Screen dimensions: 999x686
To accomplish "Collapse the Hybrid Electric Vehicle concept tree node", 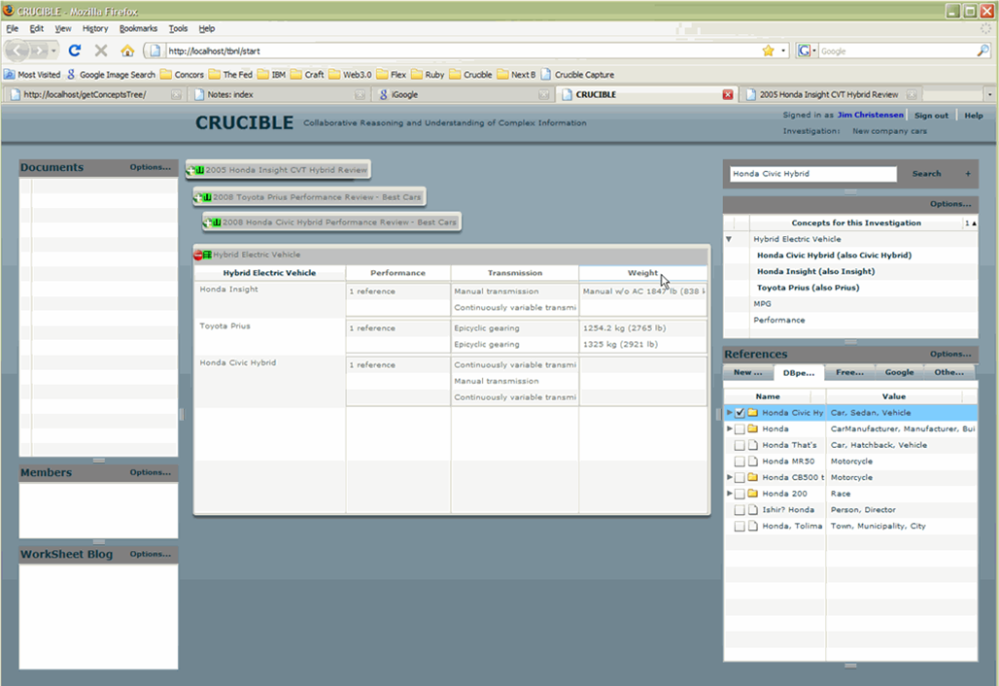I will click(x=729, y=239).
